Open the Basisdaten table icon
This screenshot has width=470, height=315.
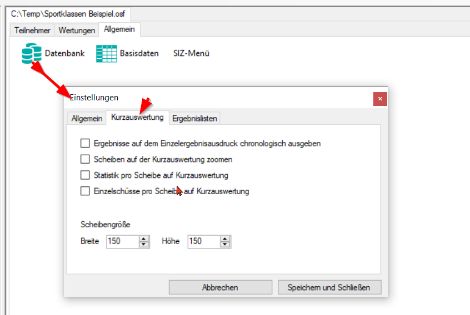coord(107,54)
